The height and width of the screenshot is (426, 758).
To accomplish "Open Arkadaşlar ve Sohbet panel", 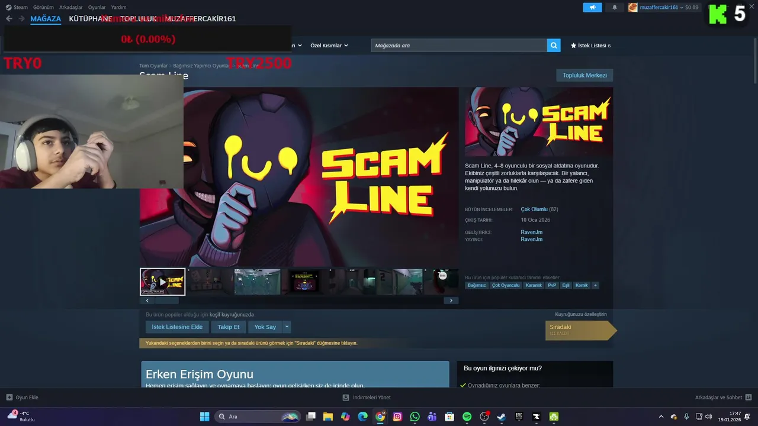I will pos(723,398).
